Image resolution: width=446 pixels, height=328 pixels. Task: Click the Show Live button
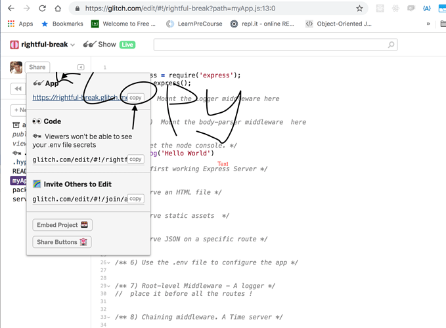[109, 45]
